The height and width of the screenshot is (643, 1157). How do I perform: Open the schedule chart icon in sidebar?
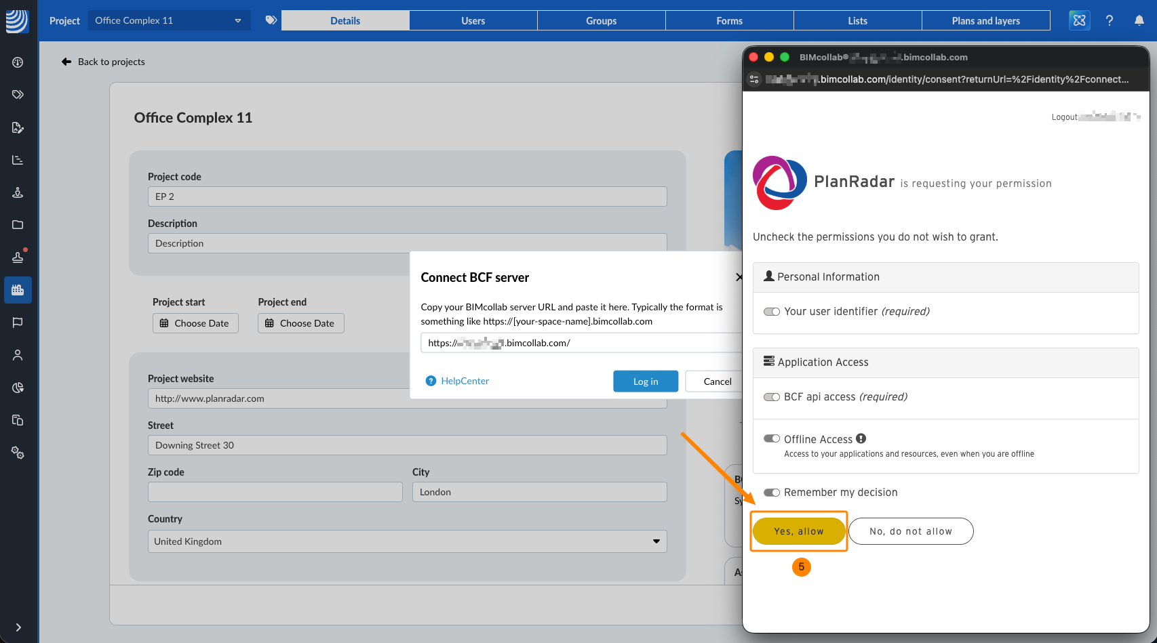pos(18,160)
